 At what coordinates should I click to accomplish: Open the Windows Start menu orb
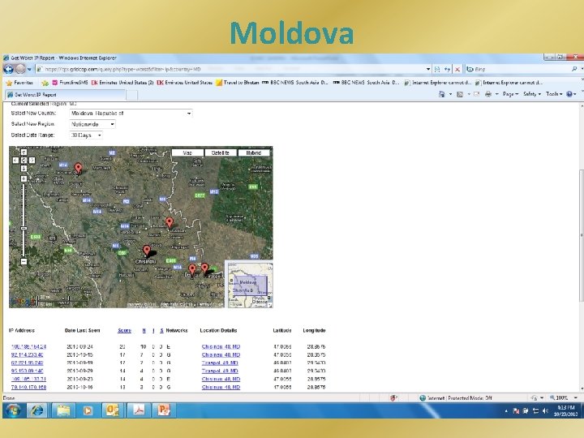tap(13, 410)
